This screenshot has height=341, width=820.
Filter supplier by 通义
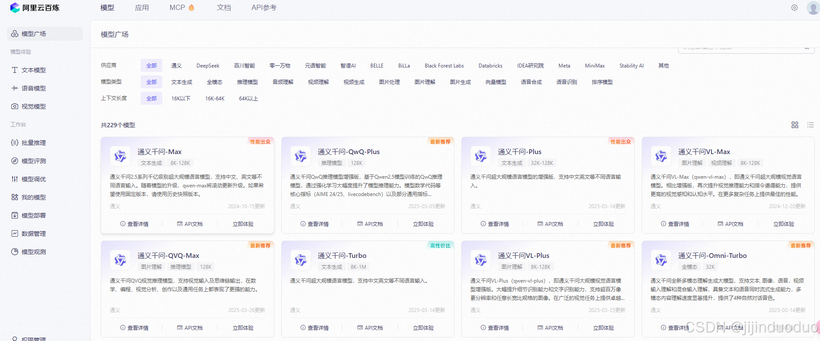click(177, 66)
